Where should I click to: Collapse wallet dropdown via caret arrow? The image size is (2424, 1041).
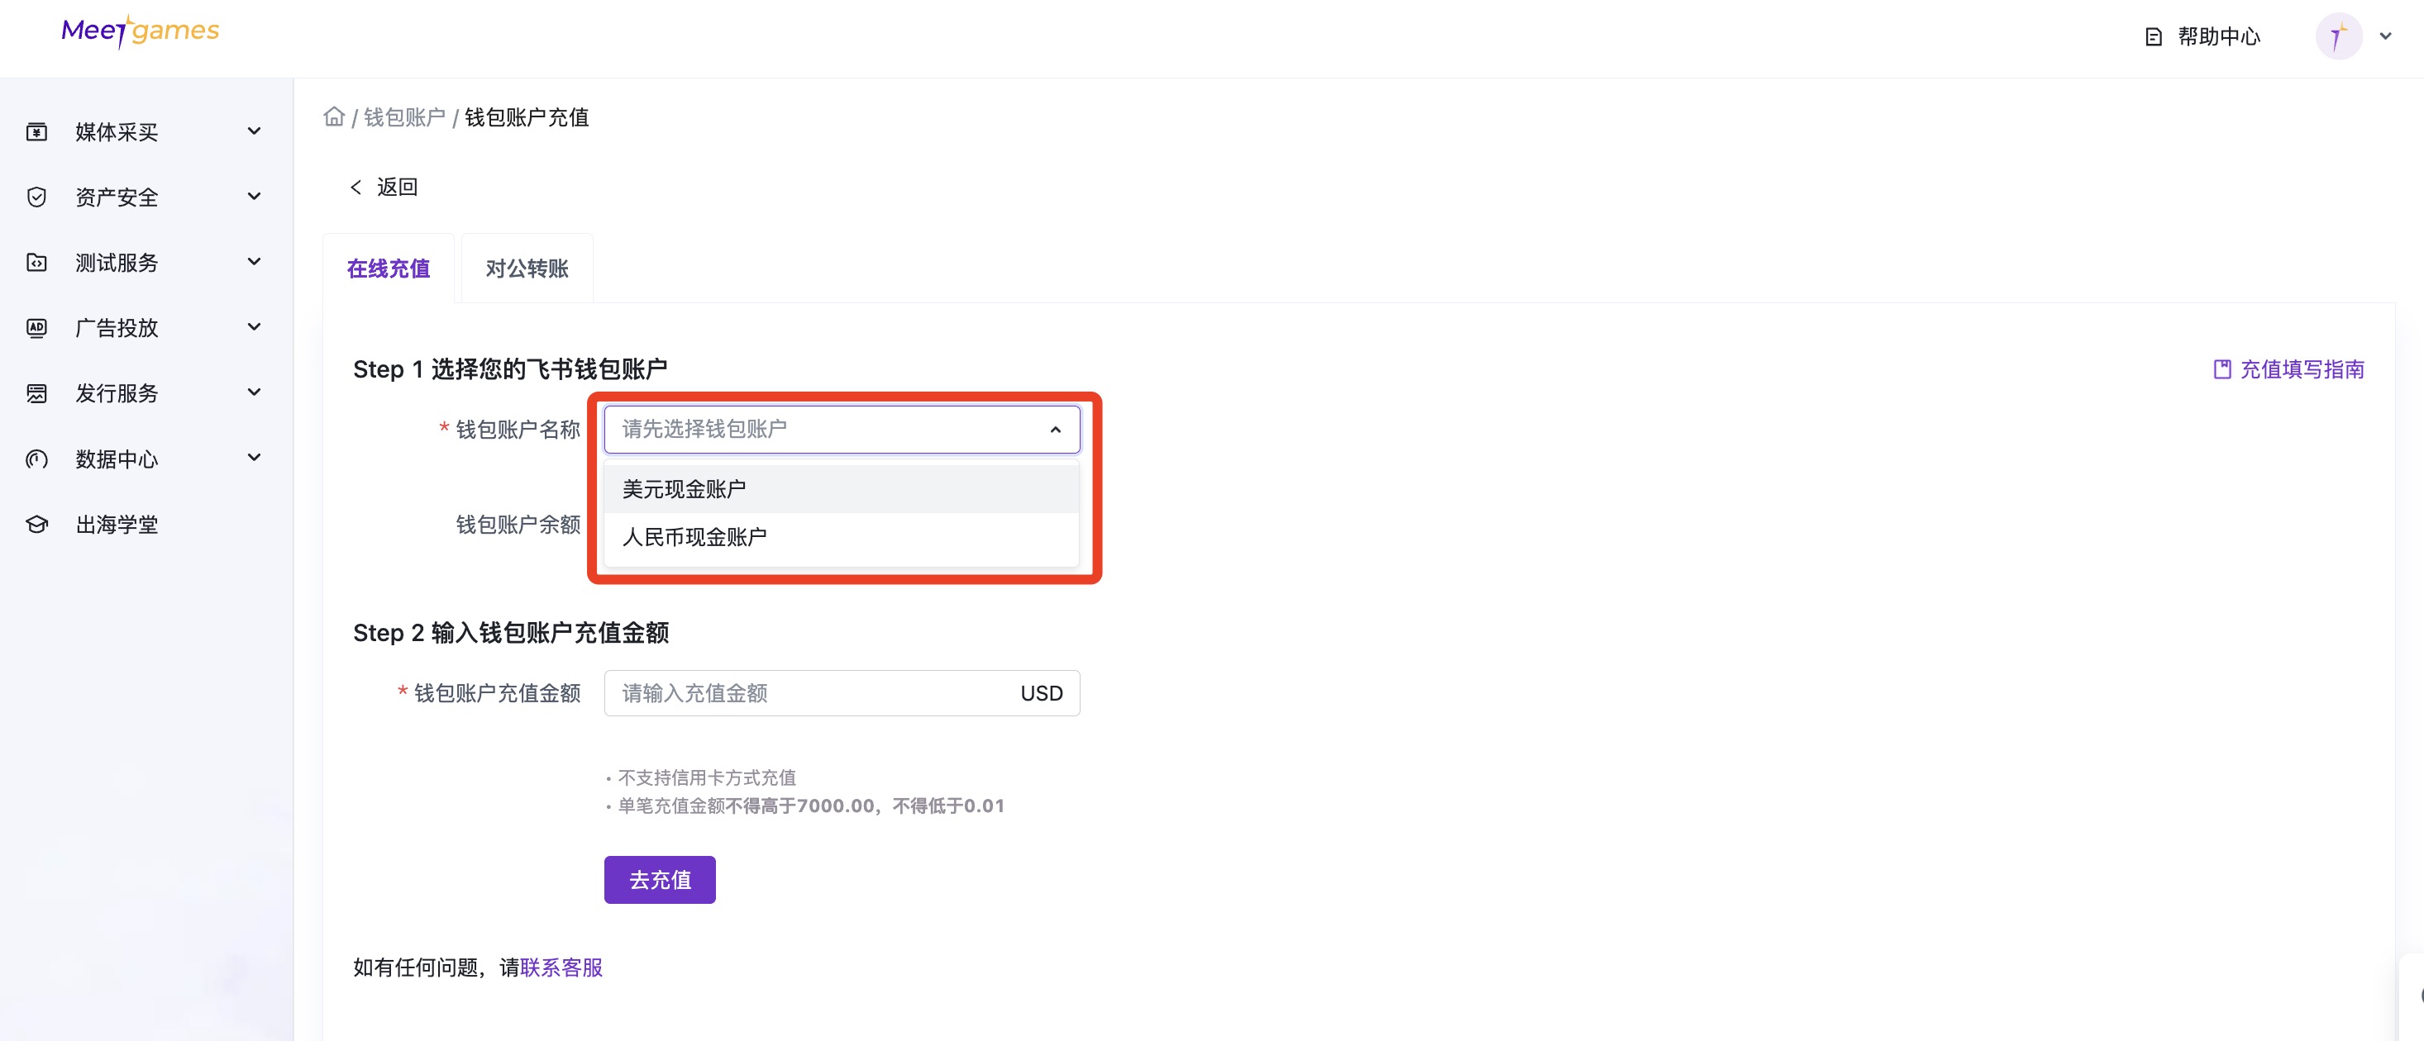click(x=1055, y=430)
